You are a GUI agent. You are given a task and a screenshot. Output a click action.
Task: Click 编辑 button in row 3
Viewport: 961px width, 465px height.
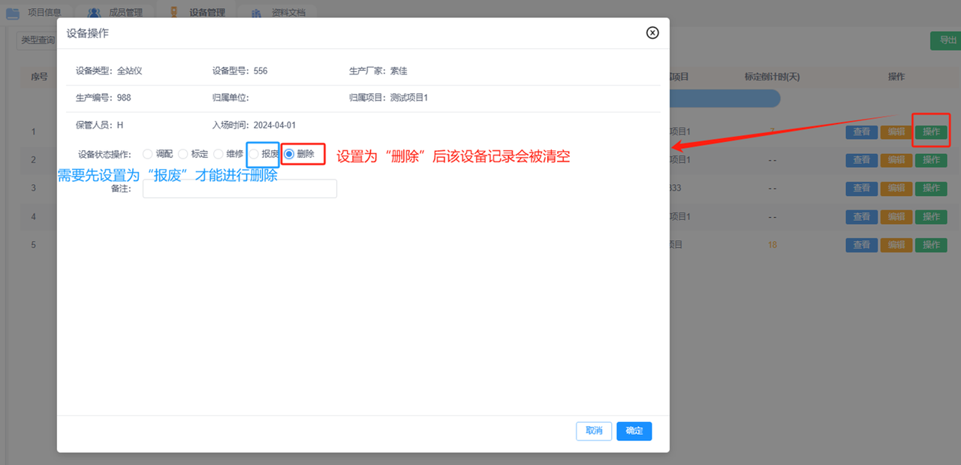point(896,188)
